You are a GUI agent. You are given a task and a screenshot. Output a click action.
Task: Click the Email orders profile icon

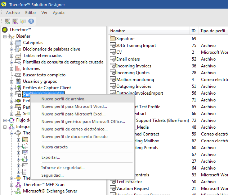[x=112, y=59]
